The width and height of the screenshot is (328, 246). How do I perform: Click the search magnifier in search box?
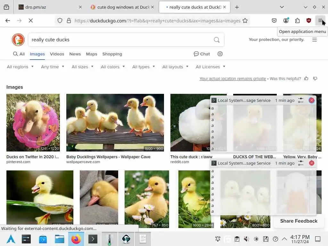[x=217, y=40]
